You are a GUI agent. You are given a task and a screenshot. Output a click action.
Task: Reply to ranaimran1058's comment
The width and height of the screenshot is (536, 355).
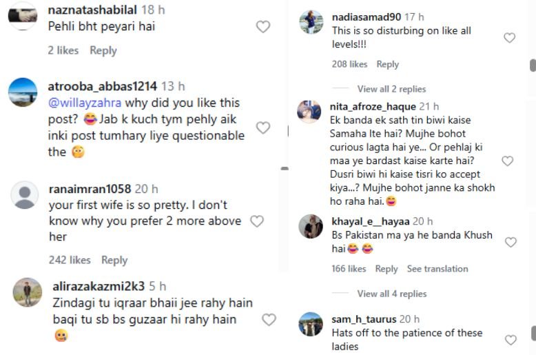pyautogui.click(x=114, y=260)
